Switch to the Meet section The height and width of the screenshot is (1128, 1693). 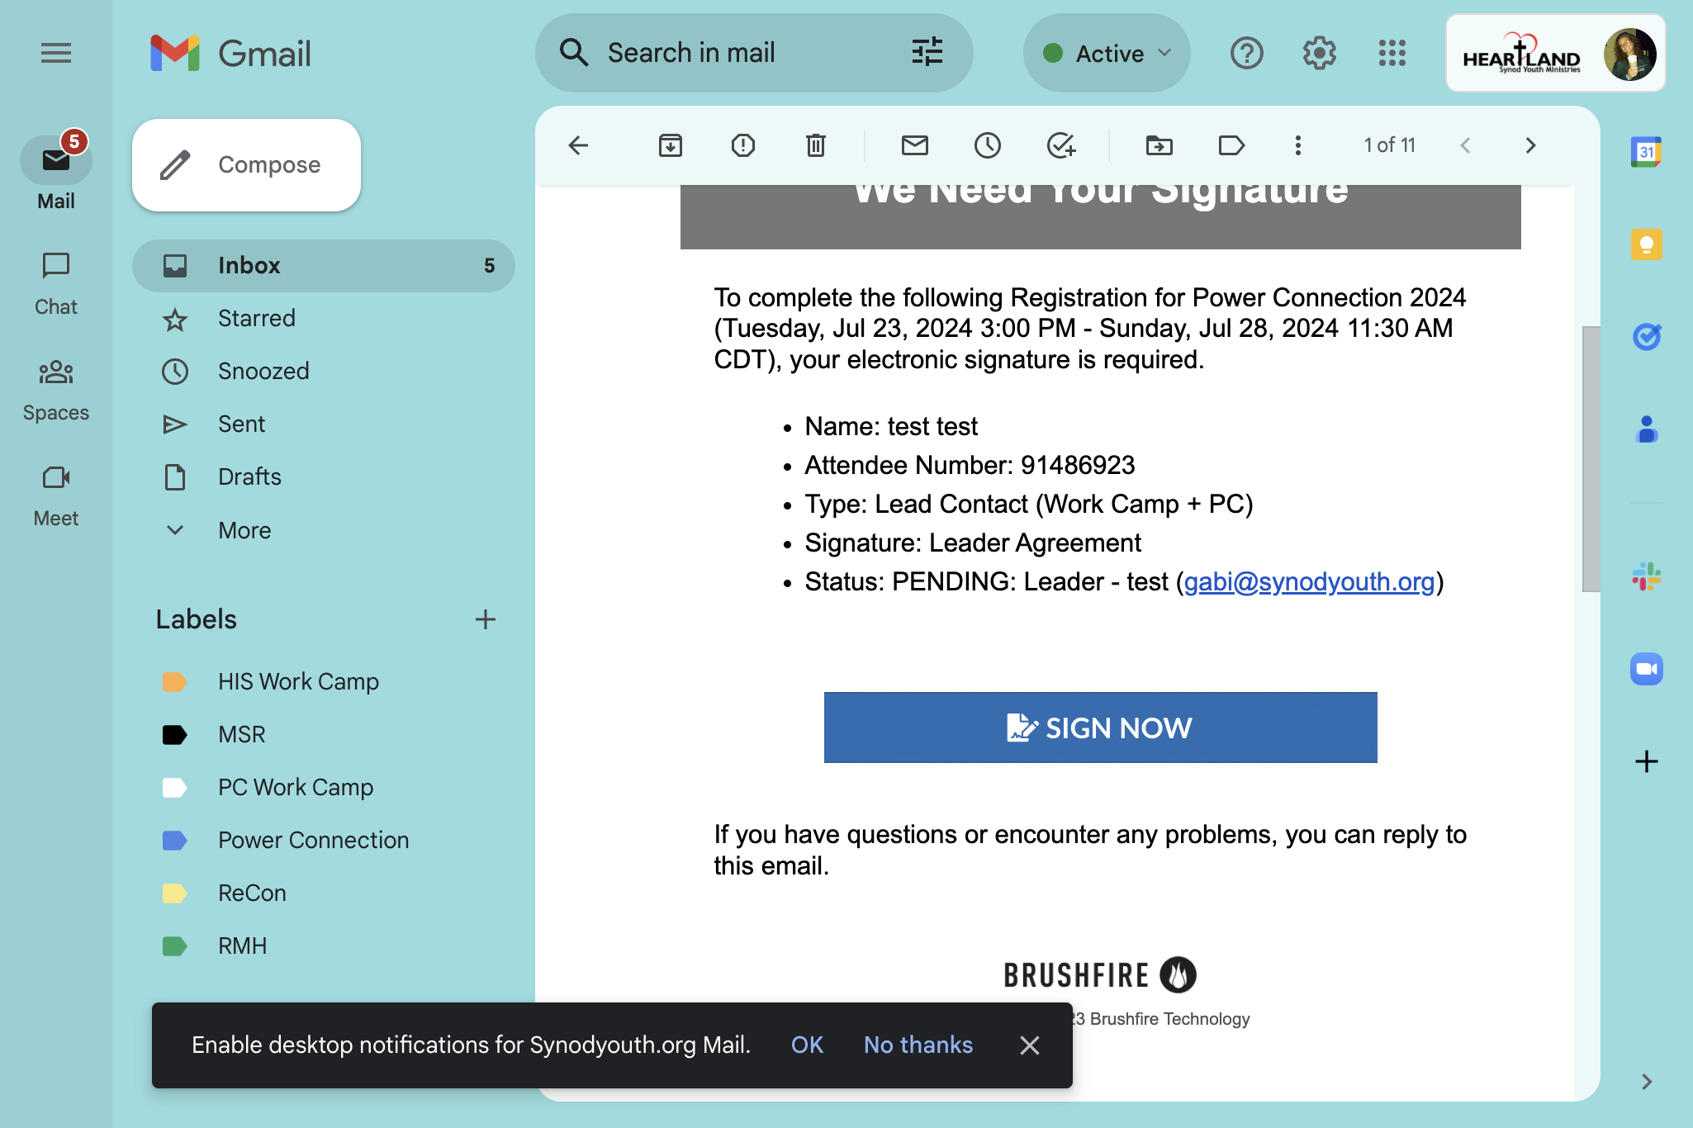tap(56, 495)
